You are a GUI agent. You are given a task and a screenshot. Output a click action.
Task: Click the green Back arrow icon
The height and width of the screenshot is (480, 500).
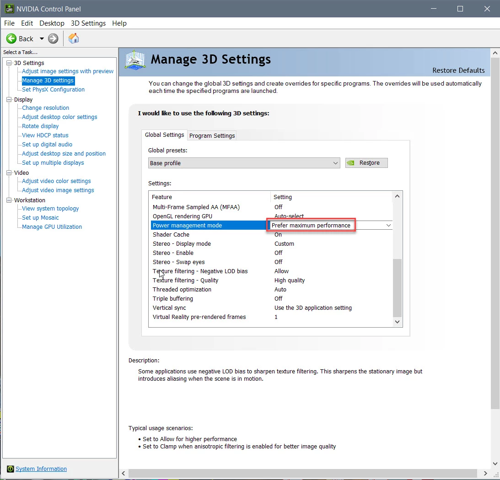[11, 38]
